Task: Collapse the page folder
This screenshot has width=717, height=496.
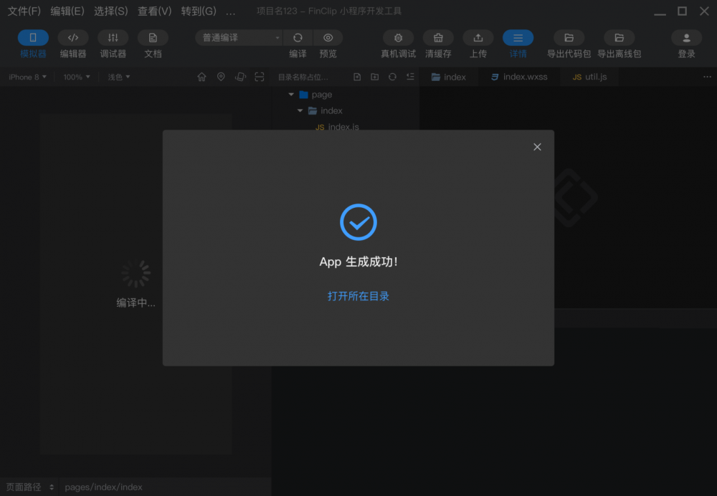Action: pyautogui.click(x=291, y=94)
